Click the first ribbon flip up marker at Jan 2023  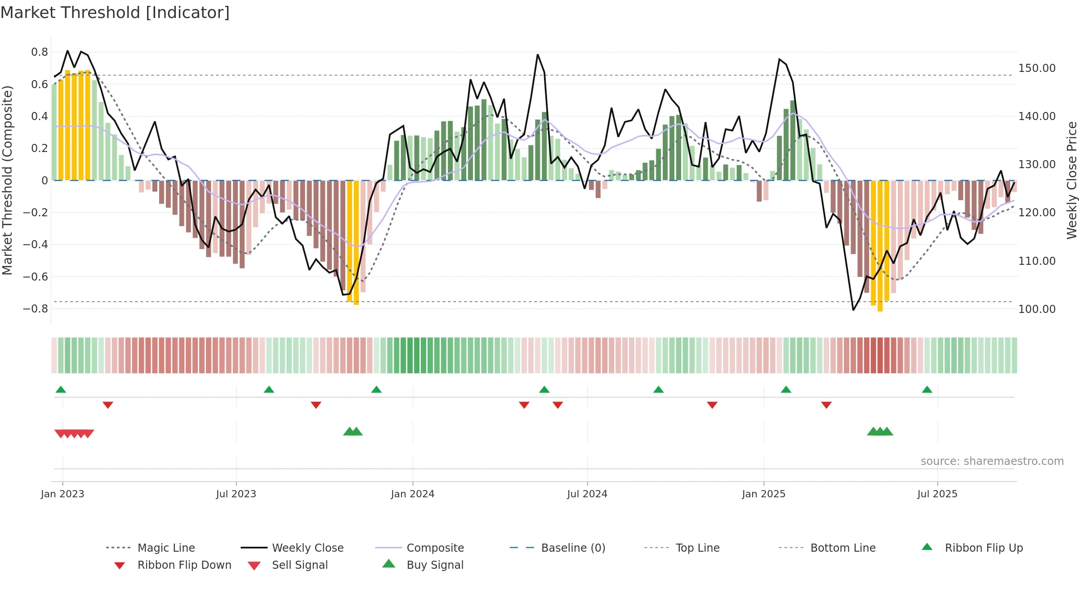point(61,389)
